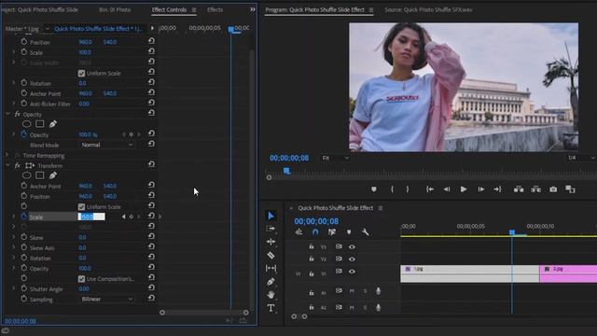Enable voice-over record on A1
Viewport: 597px width, 336px height.
[x=378, y=291]
